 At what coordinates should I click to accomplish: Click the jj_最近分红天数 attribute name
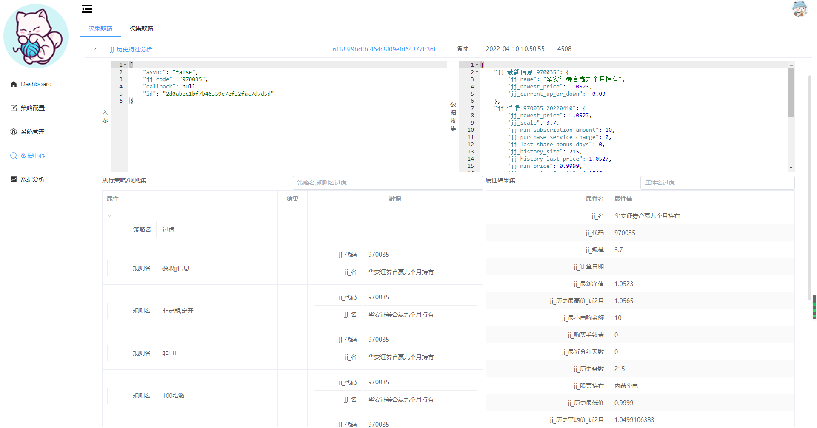pos(583,352)
